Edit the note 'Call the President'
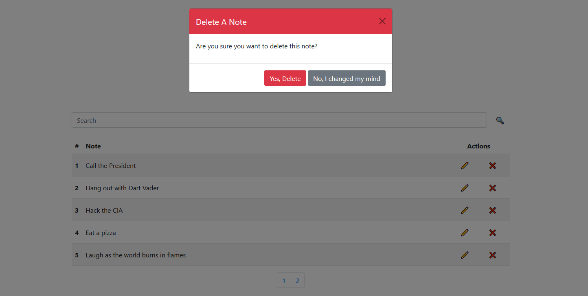 pos(465,165)
